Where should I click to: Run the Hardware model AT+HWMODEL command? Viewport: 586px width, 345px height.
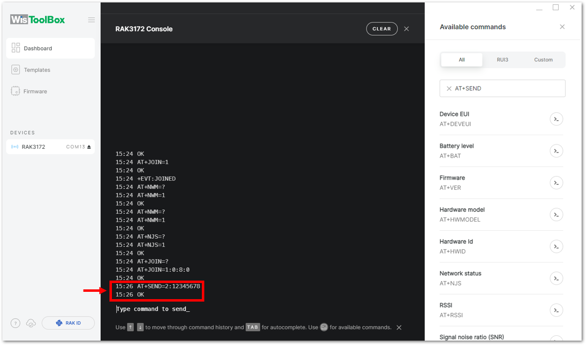(x=556, y=214)
